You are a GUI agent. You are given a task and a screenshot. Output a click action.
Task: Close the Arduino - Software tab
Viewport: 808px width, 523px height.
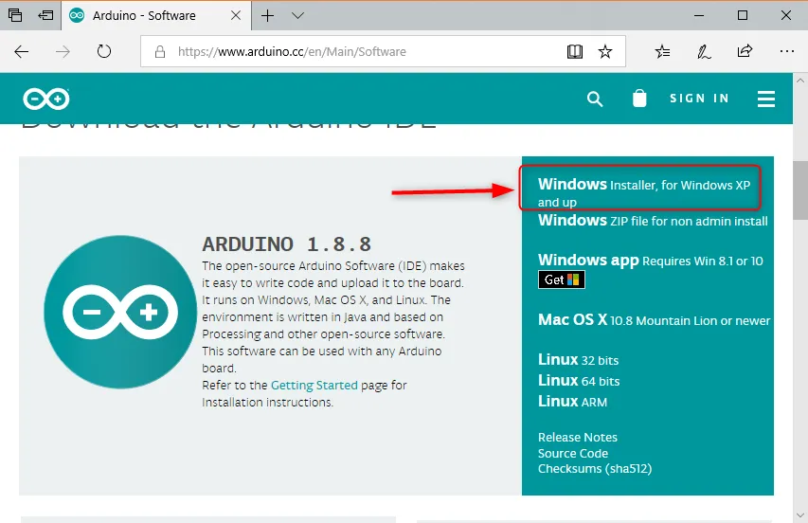pos(236,15)
